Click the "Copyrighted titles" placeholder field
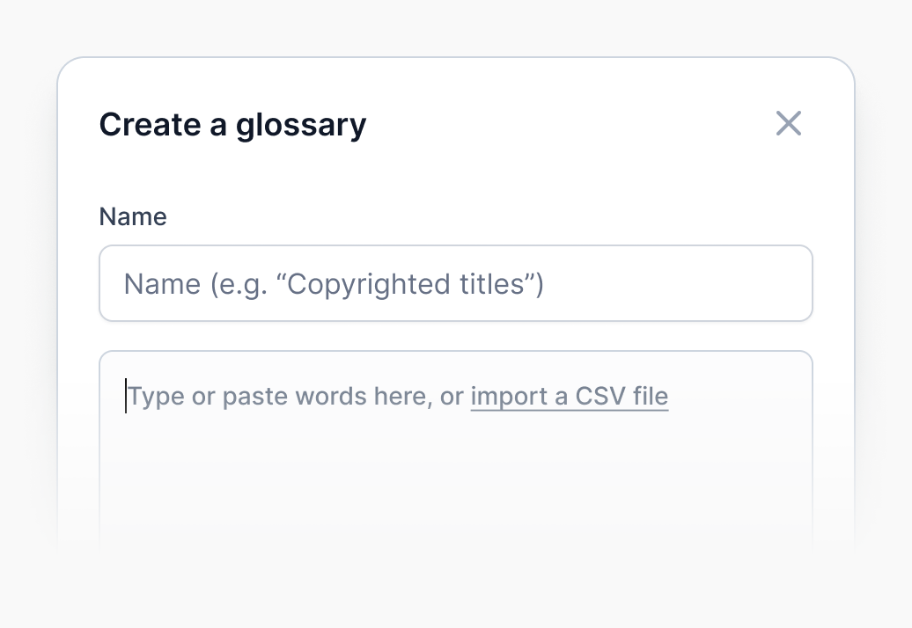Image resolution: width=912 pixels, height=628 pixels. click(x=335, y=284)
